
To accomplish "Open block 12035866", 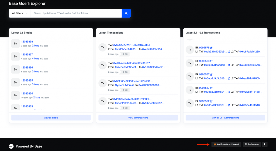I will point(27,68).
